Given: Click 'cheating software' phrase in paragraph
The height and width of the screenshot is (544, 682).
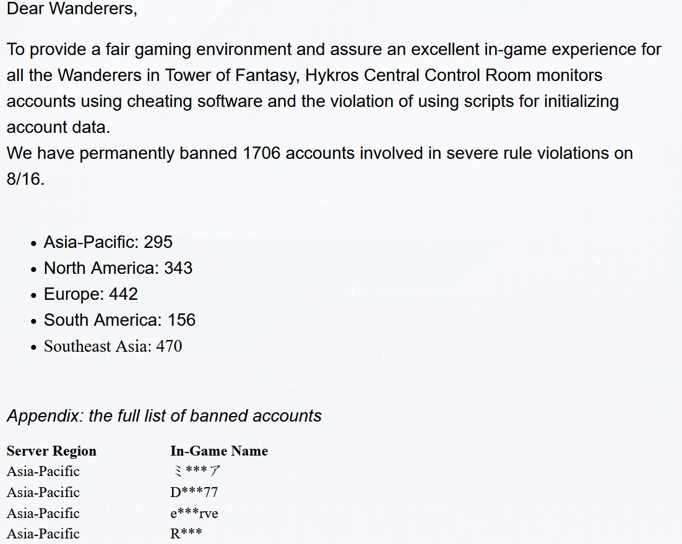Looking at the screenshot, I should [195, 101].
